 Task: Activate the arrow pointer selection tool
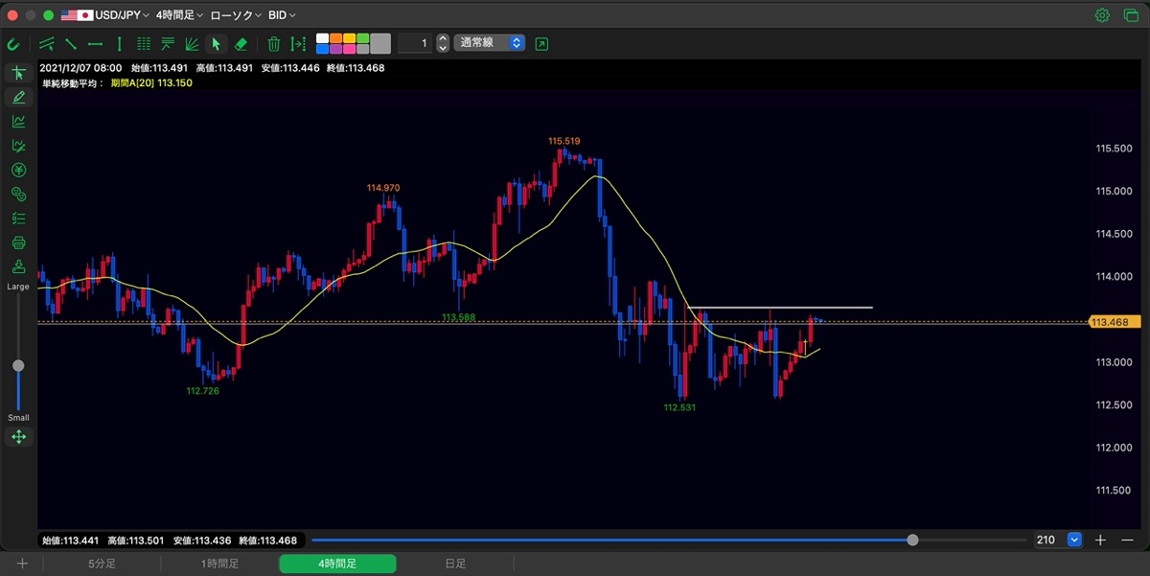(x=217, y=43)
